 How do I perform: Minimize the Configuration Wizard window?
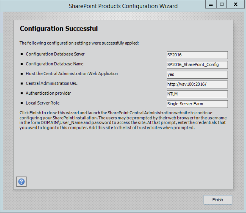[211, 4]
